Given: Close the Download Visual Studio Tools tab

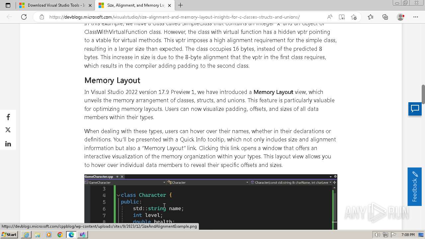Looking at the screenshot, I should pyautogui.click(x=90, y=5).
